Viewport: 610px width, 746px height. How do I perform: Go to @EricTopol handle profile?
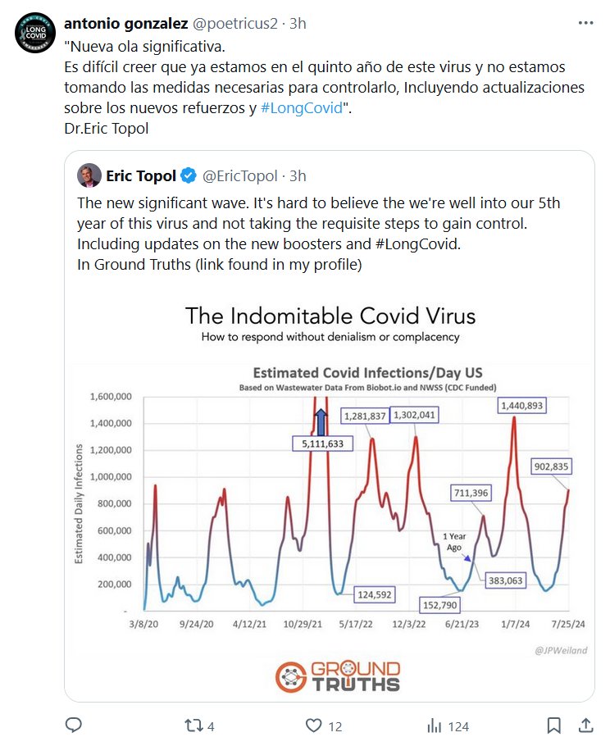[x=240, y=175]
